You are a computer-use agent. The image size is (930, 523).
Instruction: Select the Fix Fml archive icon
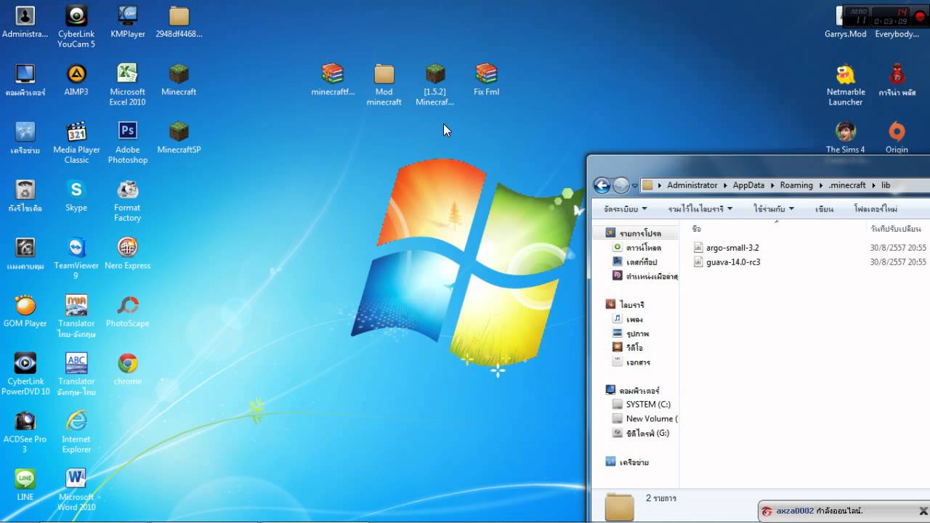coord(486,80)
